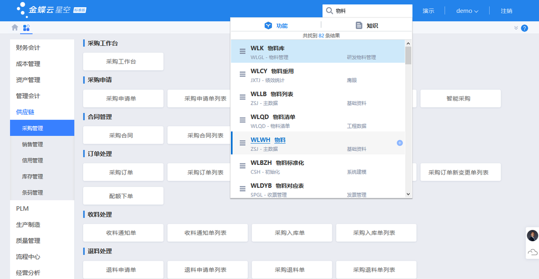Image resolution: width=539 pixels, height=279 pixels.
Task: Click the magnifier search icon
Action: click(329, 11)
